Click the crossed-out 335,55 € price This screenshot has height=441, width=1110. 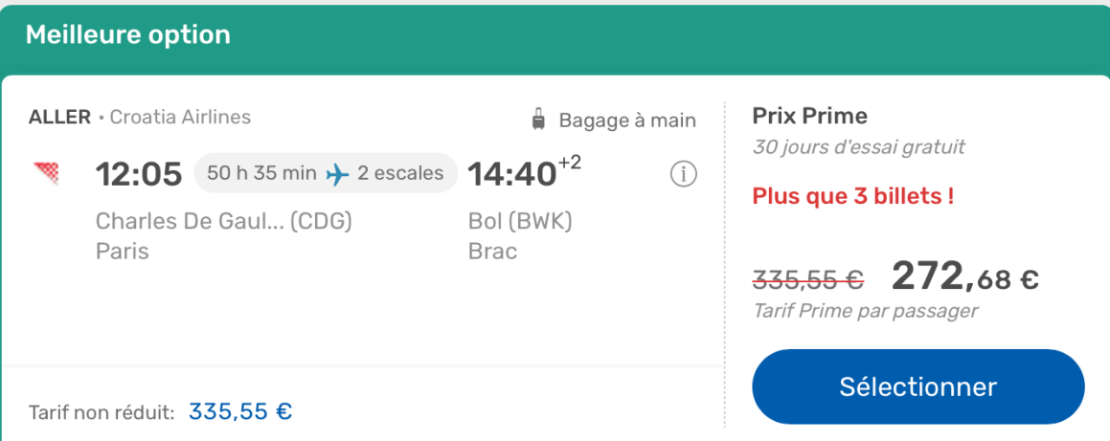(x=808, y=279)
